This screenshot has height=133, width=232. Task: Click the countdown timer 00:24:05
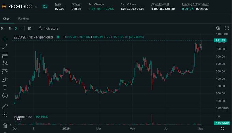[x=202, y=9]
